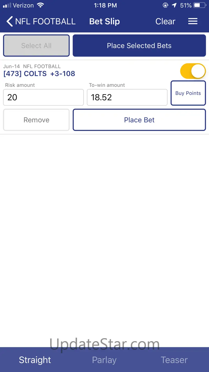Tap the Wi-Fi status icon
This screenshot has width=209, height=372.
(x=40, y=5)
